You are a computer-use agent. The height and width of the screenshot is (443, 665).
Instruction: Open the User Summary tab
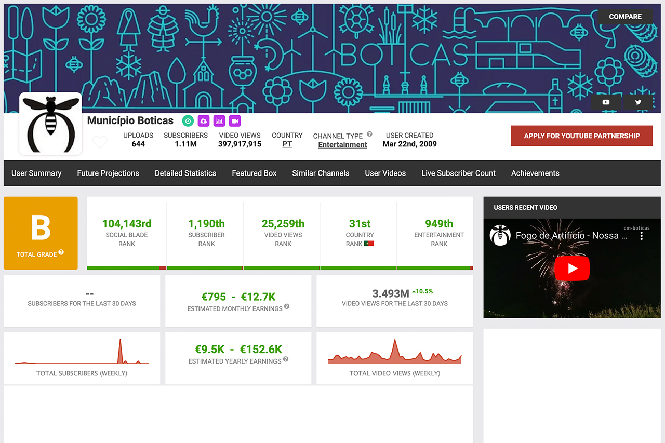36,173
